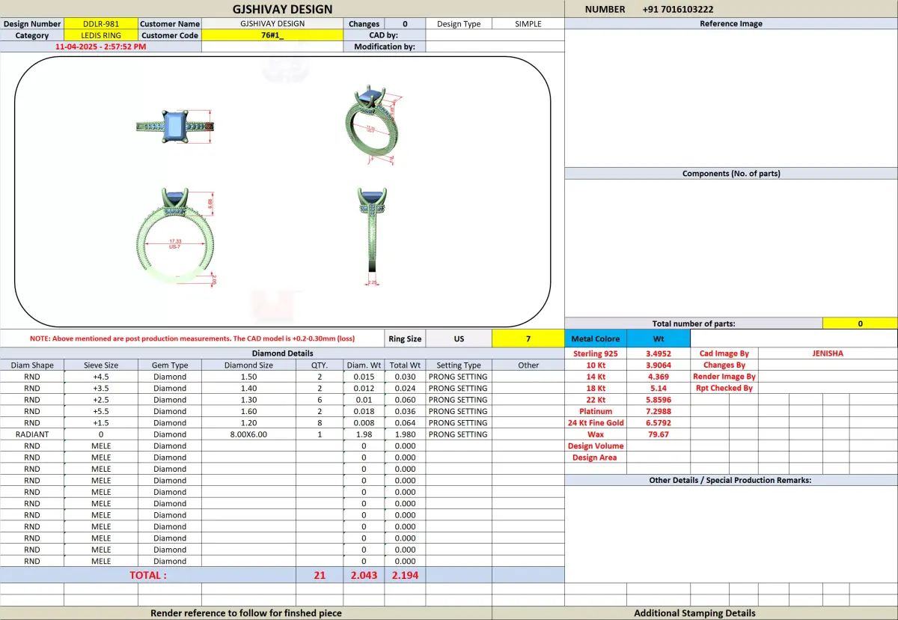Select the Modification by: label
Screen dimensions: 898x620
pos(385,46)
